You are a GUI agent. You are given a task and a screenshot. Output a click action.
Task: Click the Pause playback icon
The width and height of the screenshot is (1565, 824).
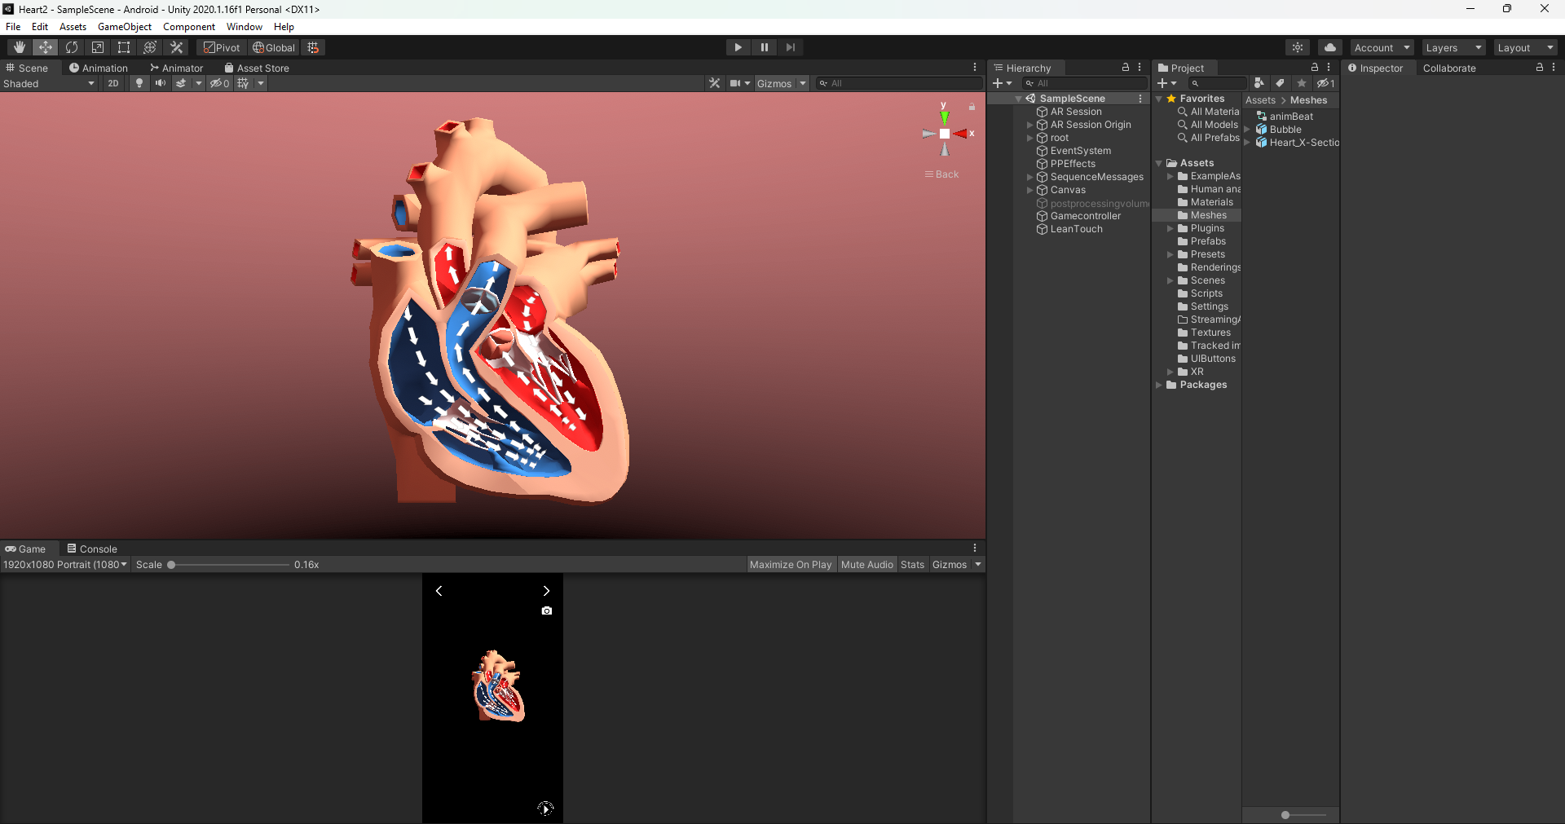[765, 47]
